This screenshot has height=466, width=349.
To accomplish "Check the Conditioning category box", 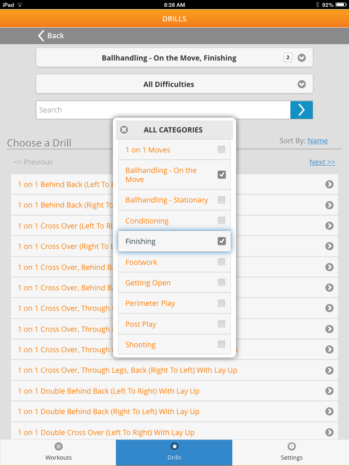I will coord(221,221).
